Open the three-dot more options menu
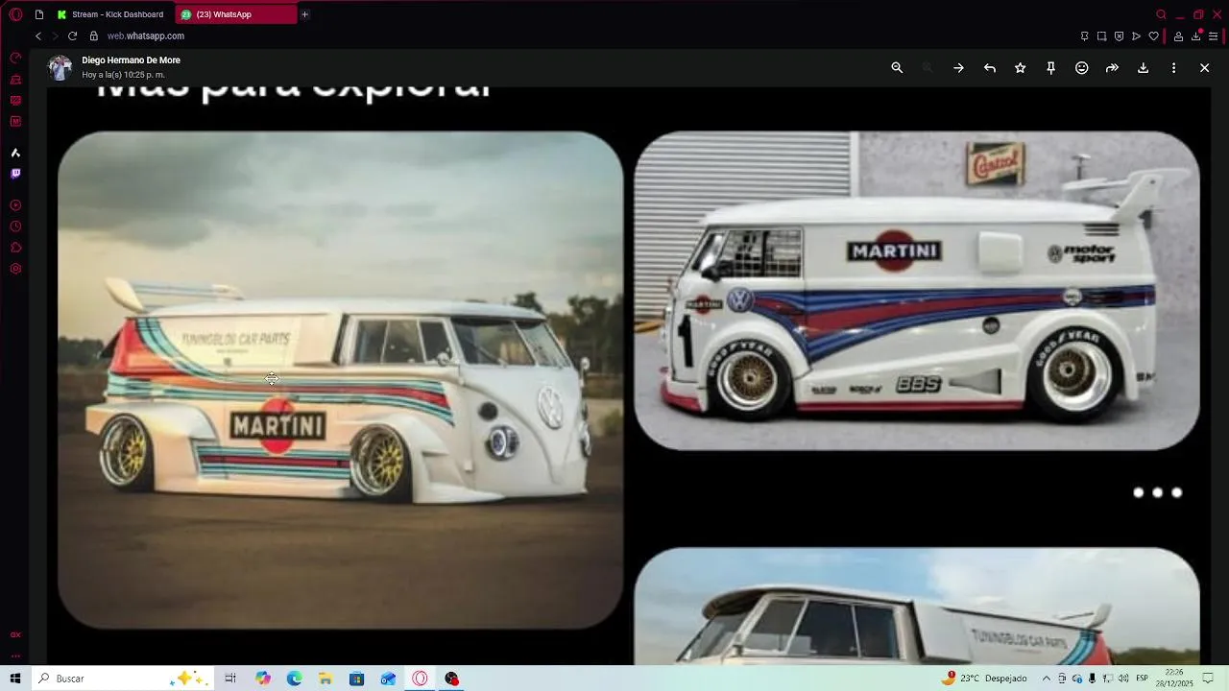Viewport: 1229px width, 691px height. (1173, 68)
